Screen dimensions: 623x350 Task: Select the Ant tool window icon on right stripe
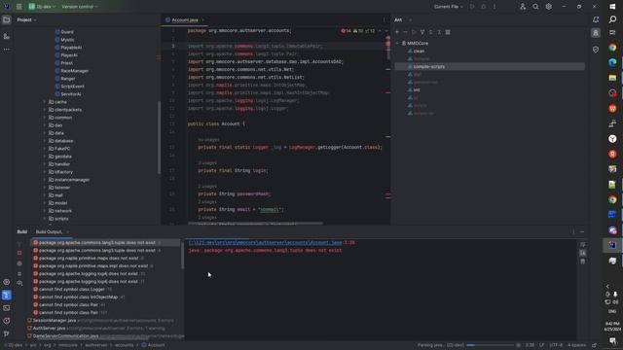point(596,33)
